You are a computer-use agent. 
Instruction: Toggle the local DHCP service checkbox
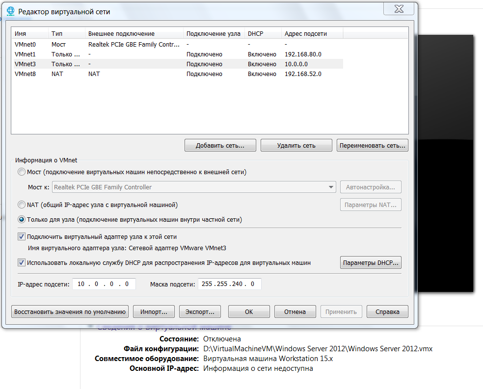point(21,262)
